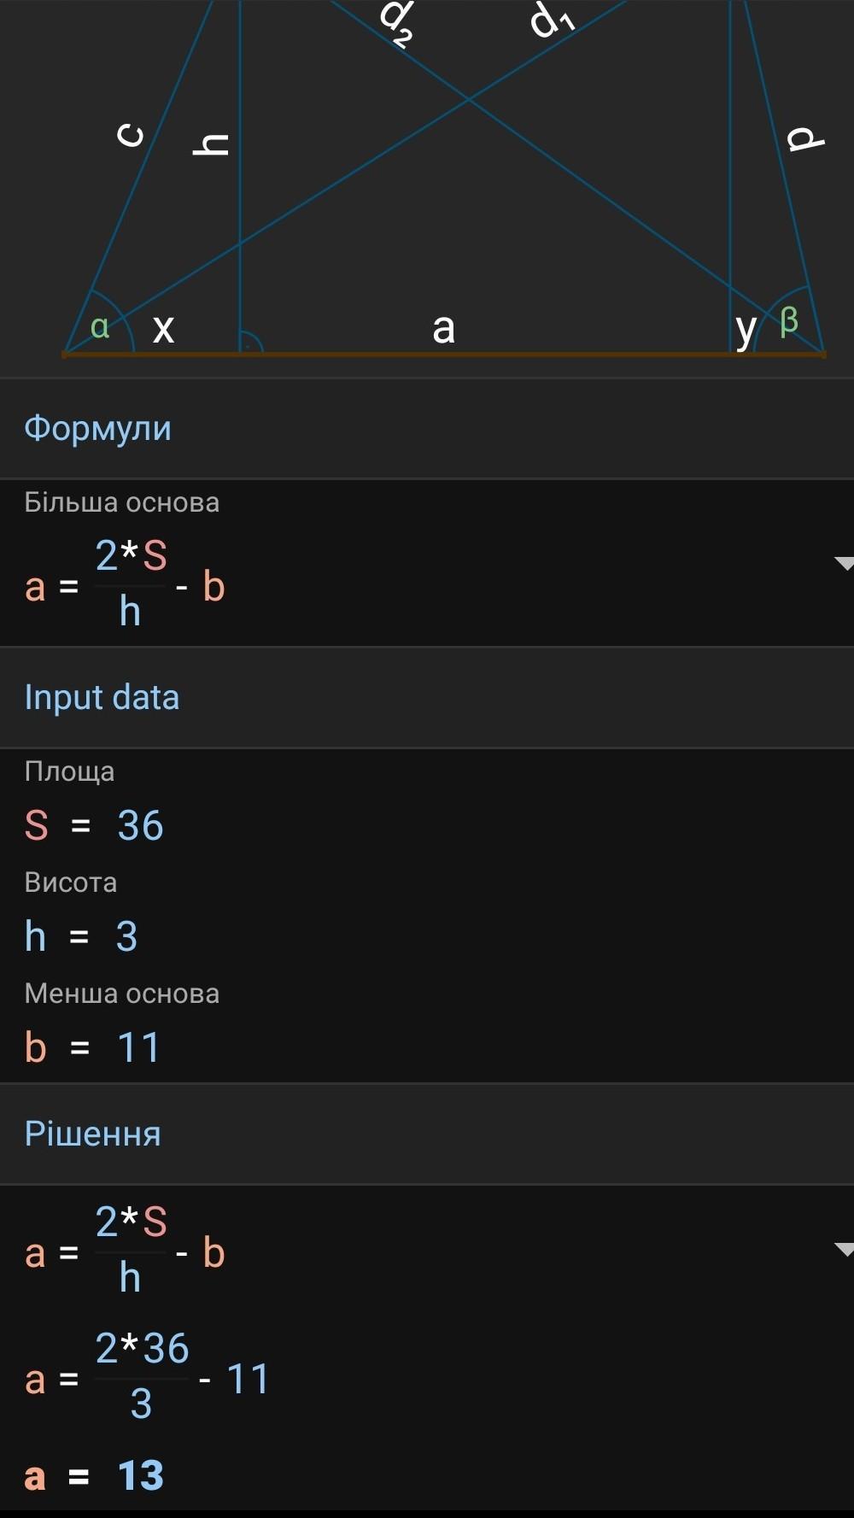This screenshot has width=854, height=1518.
Task: Tap the substituted formula with 2*36
Action: [x=147, y=1379]
